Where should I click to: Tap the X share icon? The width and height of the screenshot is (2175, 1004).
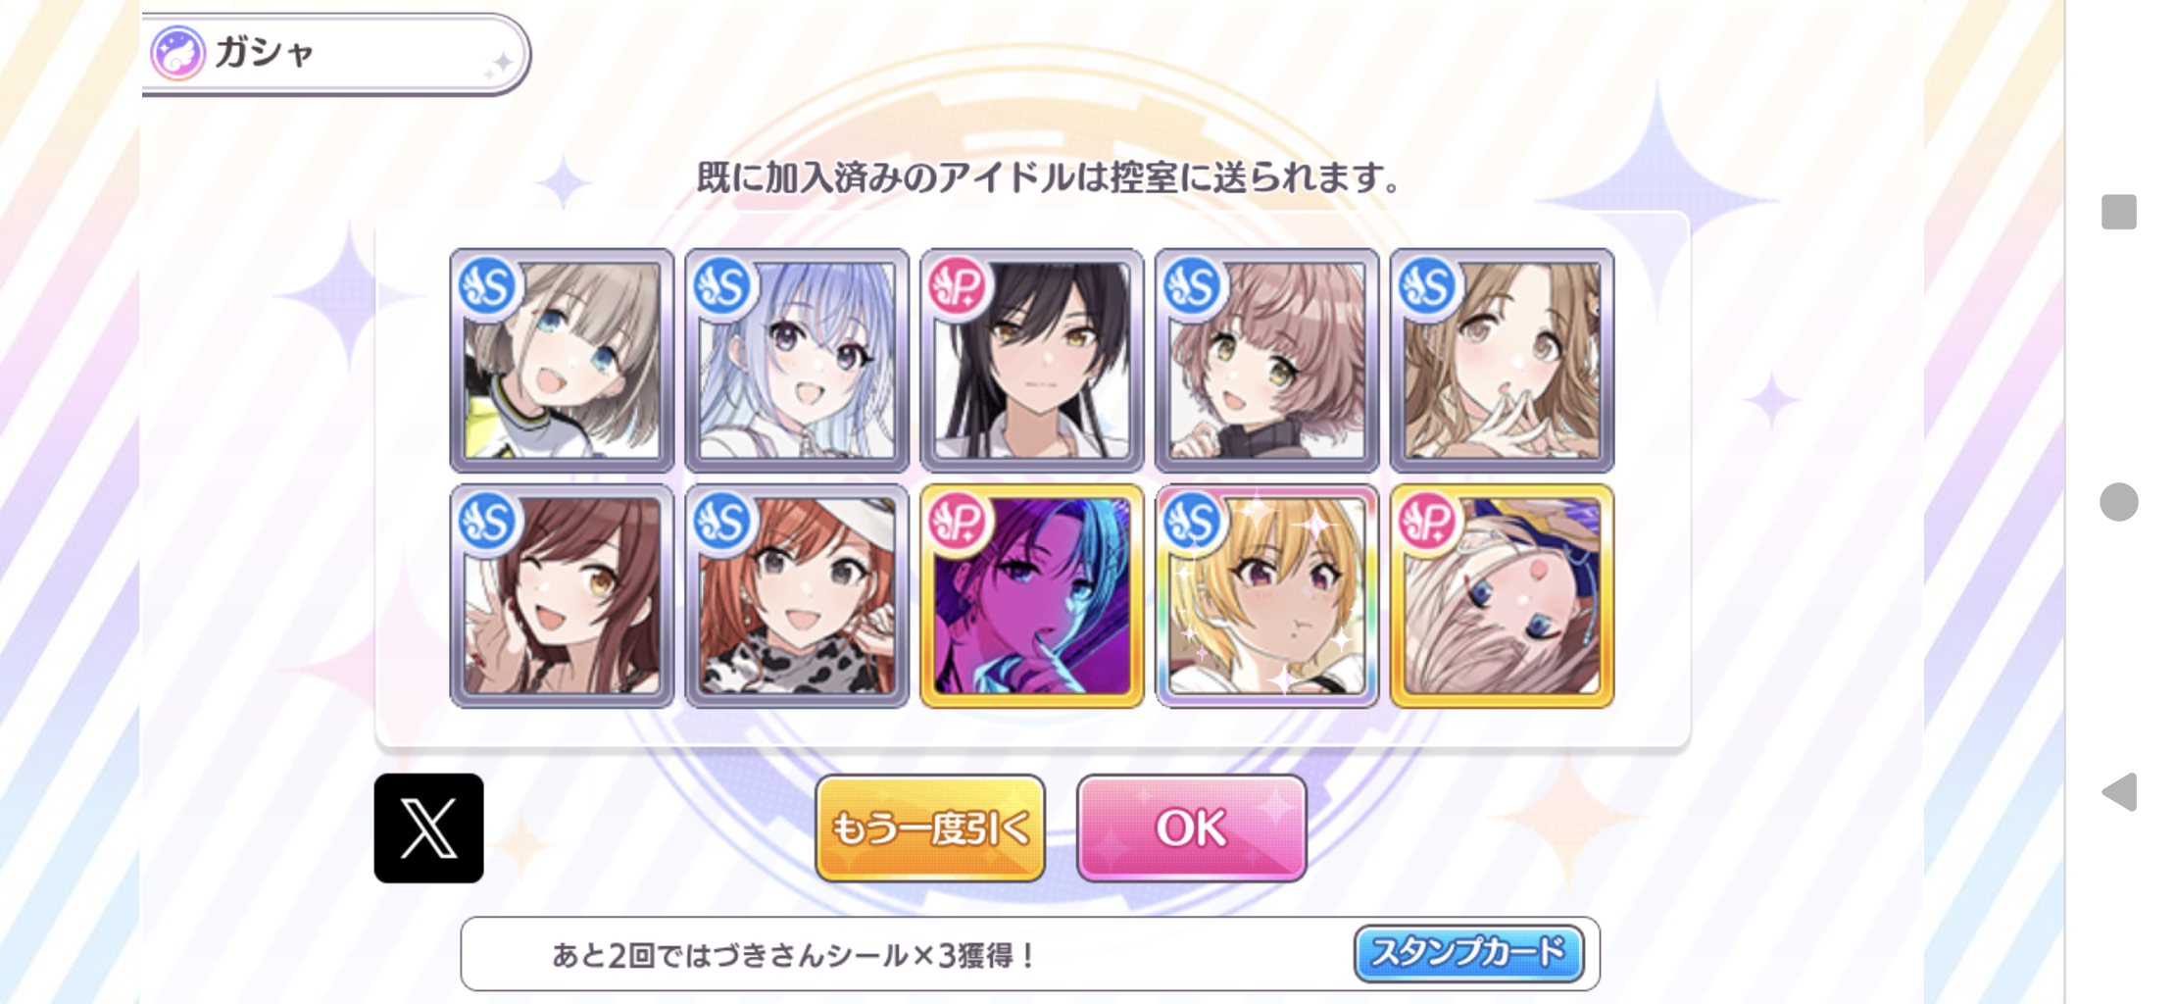(x=428, y=828)
